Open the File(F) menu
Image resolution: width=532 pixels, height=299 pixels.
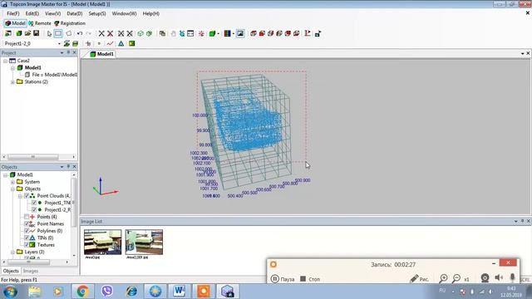point(13,13)
